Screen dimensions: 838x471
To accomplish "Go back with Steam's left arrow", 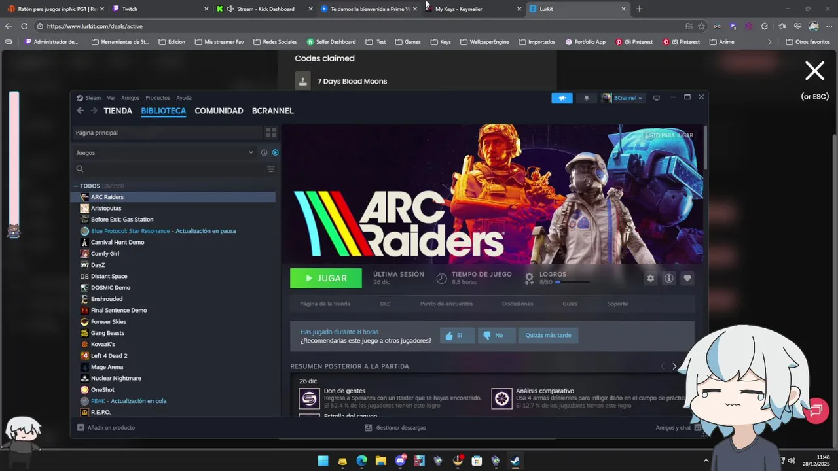I will click(x=80, y=111).
